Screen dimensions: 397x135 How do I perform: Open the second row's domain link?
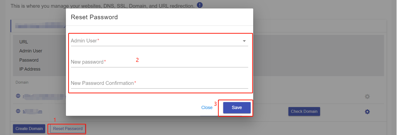pos(32,112)
